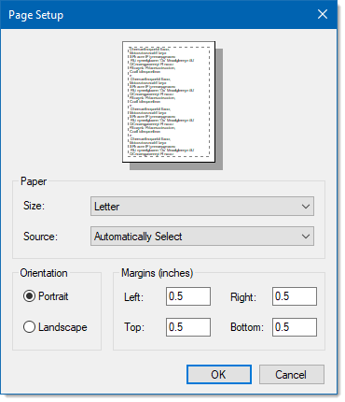Confirm with the OK button
The width and height of the screenshot is (345, 402).
[x=219, y=374]
